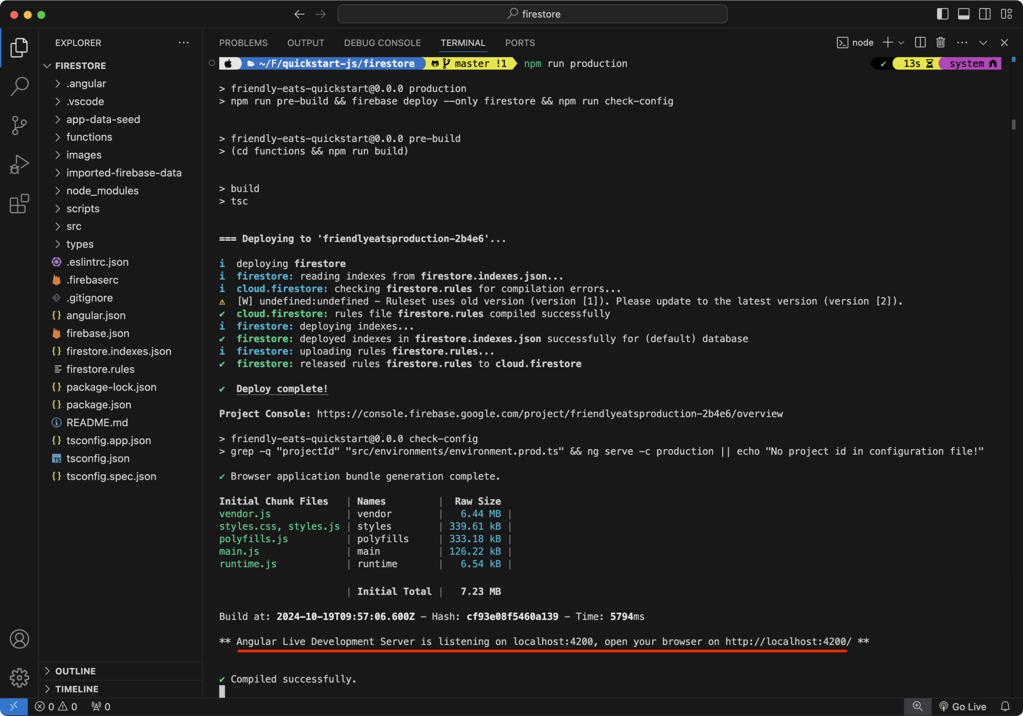1023x716 pixels.
Task: Open the firestore.rules file
Action: click(100, 369)
